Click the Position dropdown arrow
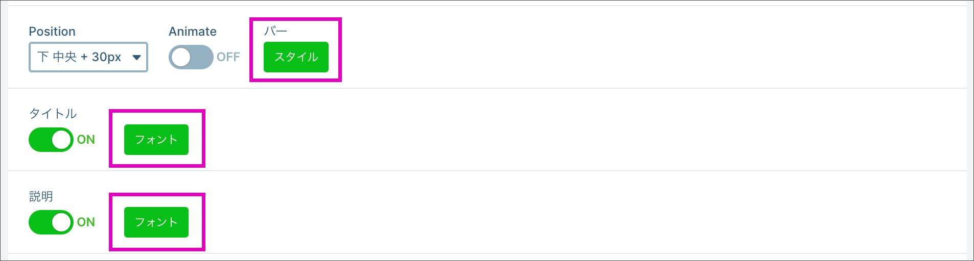974x261 pixels. (136, 57)
